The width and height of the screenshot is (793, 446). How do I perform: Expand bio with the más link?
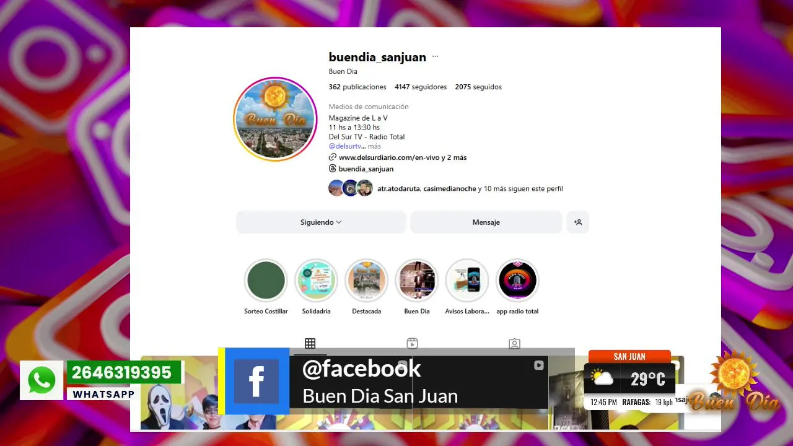[374, 146]
